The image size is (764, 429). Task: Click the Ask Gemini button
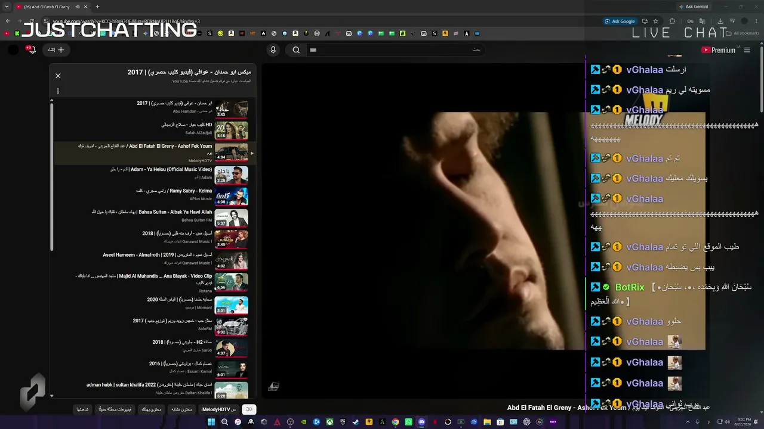pyautogui.click(x=694, y=7)
